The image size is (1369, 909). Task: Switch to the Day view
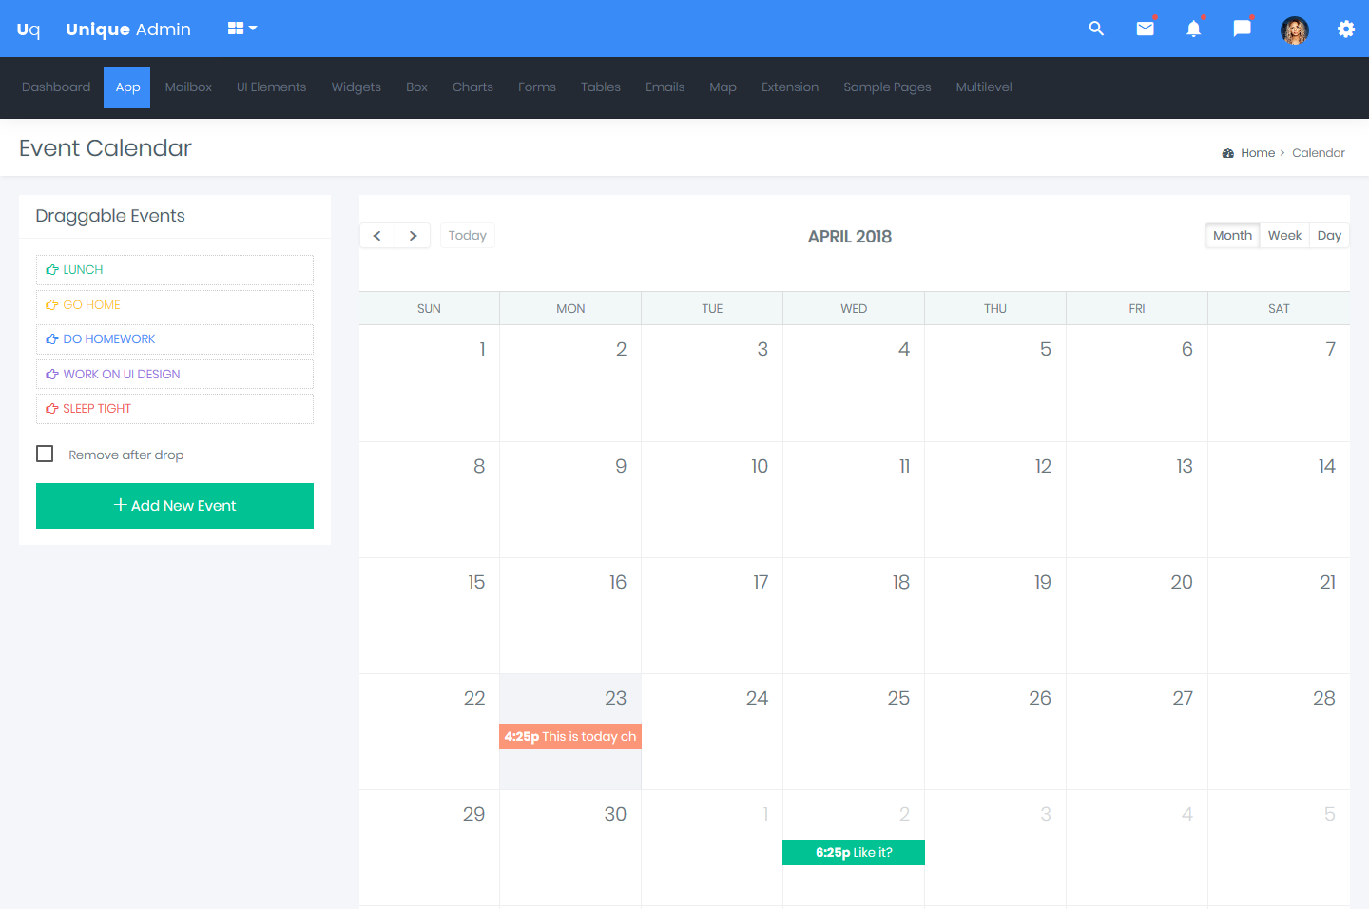[1328, 235]
